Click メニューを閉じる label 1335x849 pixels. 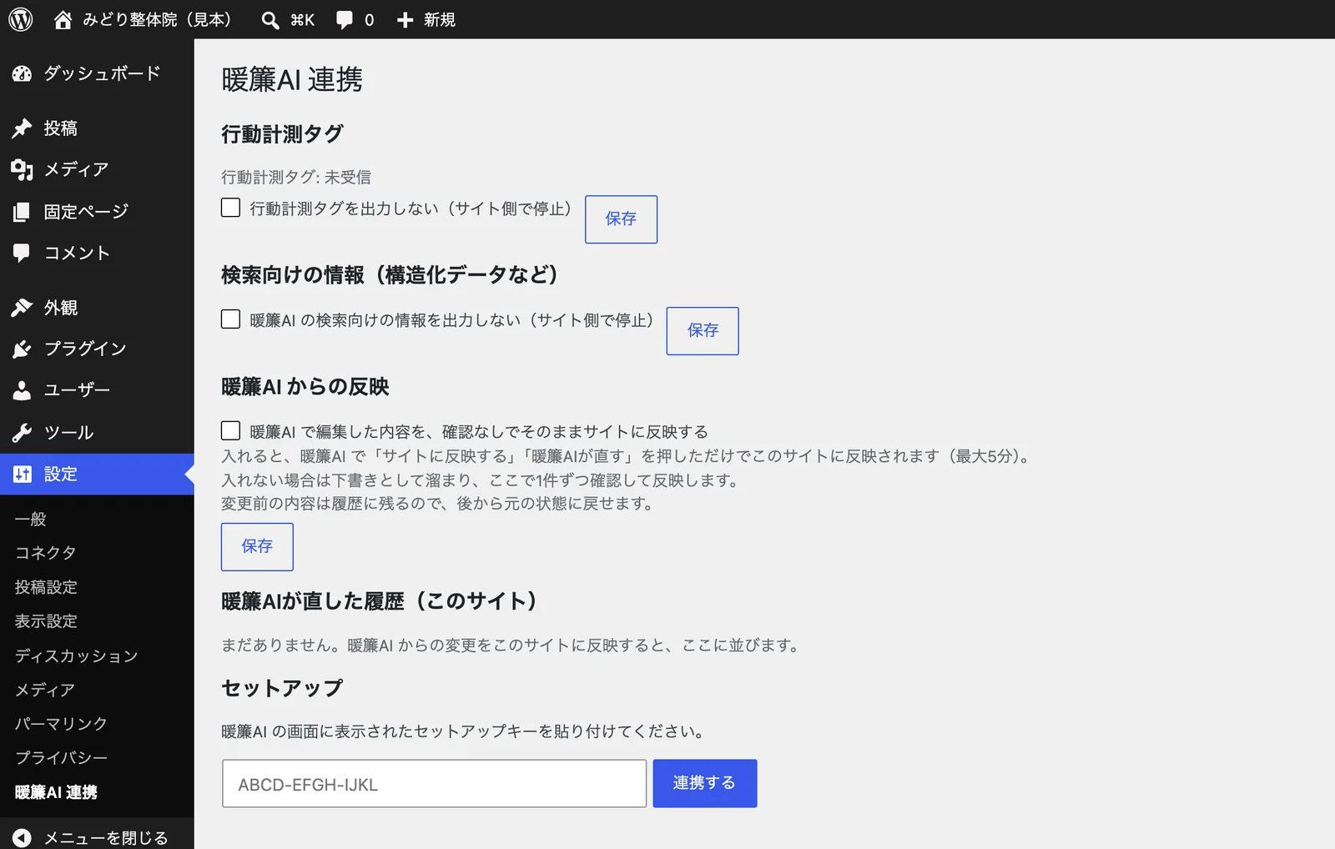(x=106, y=837)
